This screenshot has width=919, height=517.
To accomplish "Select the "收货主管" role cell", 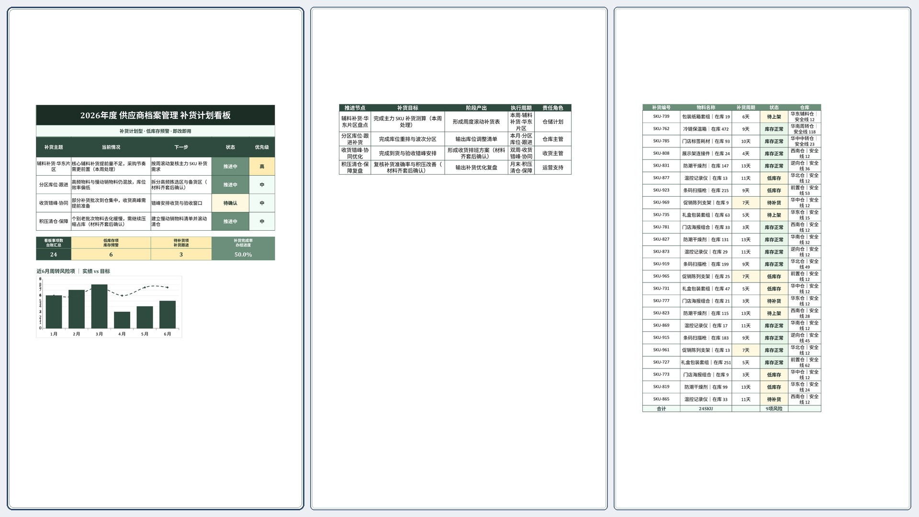I will tap(553, 154).
